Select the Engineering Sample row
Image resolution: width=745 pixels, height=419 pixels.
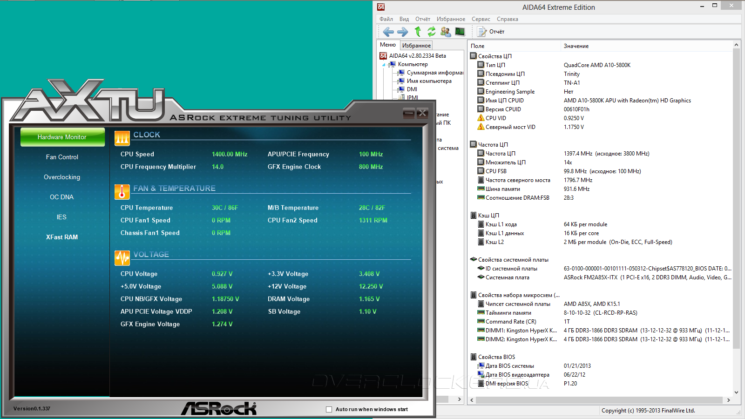(601, 92)
